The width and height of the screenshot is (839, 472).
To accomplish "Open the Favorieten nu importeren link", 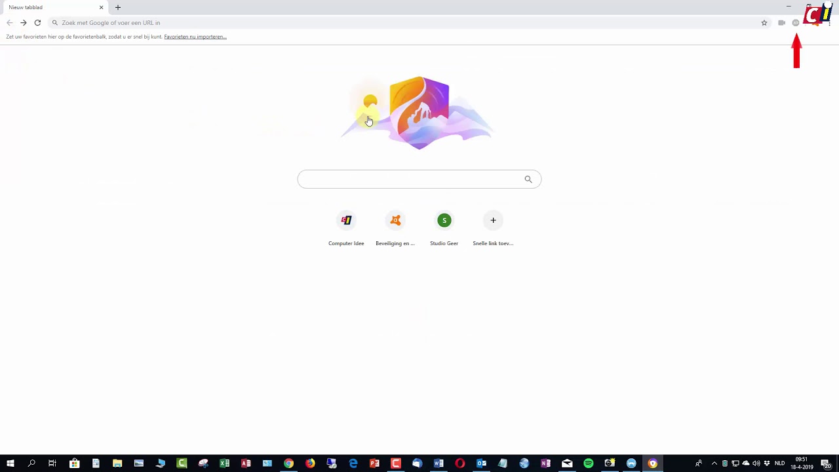I will [x=195, y=37].
